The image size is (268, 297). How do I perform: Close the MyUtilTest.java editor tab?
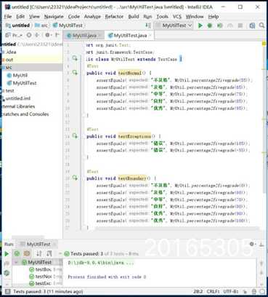[x=150, y=36]
